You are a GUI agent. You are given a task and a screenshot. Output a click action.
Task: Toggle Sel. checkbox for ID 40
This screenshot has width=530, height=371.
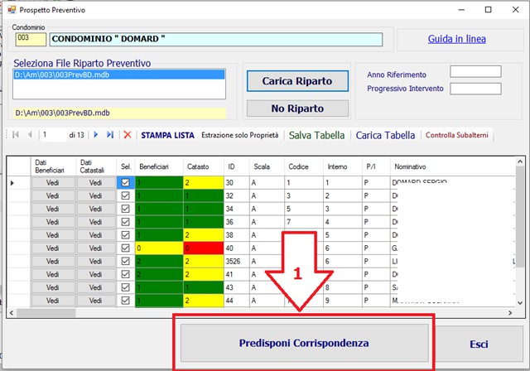pyautogui.click(x=125, y=248)
